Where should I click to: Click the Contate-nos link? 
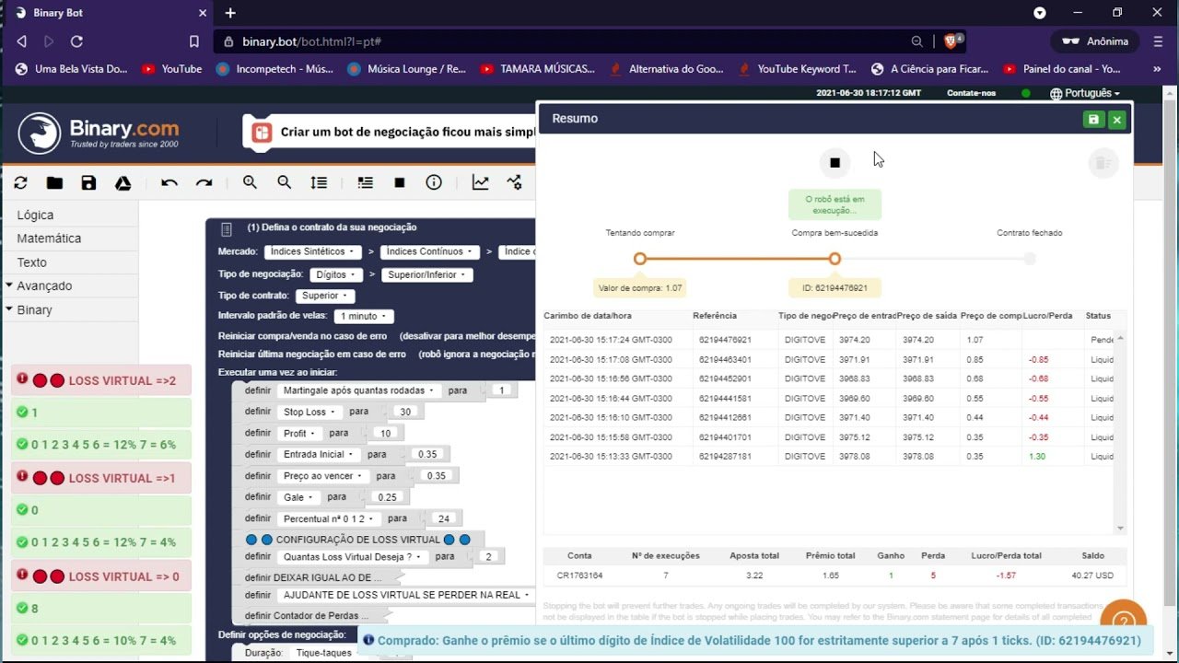pos(971,93)
